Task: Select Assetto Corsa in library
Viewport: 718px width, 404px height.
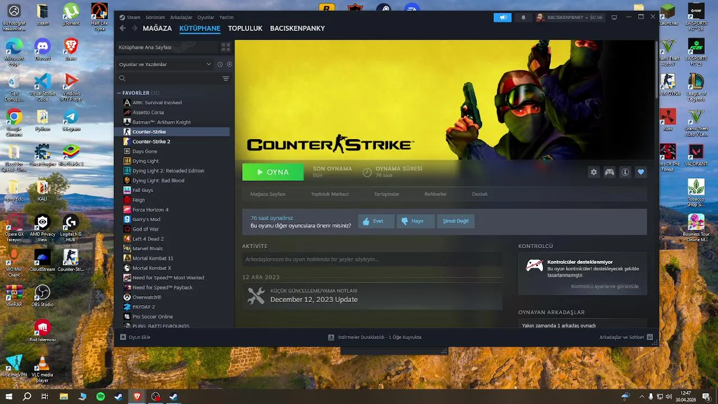Action: pyautogui.click(x=172, y=112)
